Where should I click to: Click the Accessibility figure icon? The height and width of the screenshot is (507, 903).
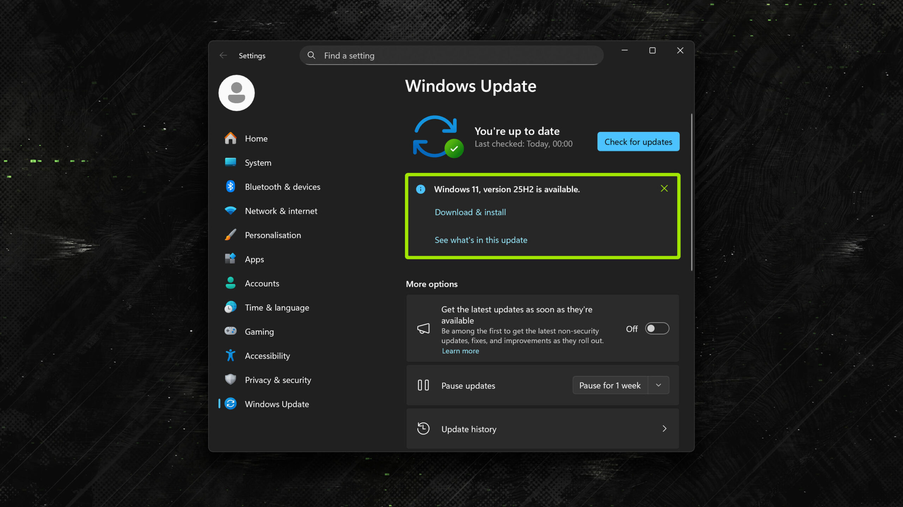click(x=230, y=355)
